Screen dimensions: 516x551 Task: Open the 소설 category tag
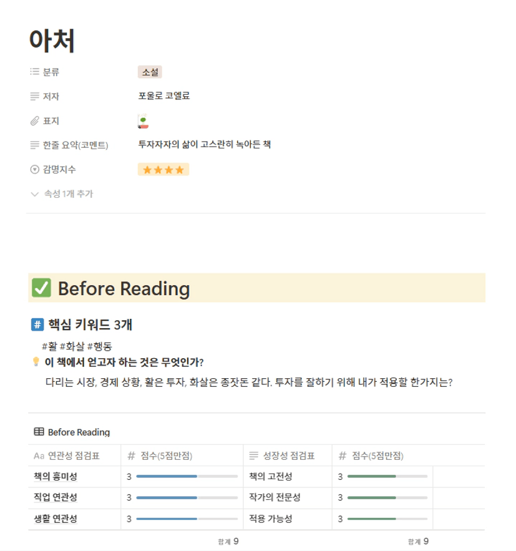tap(150, 72)
